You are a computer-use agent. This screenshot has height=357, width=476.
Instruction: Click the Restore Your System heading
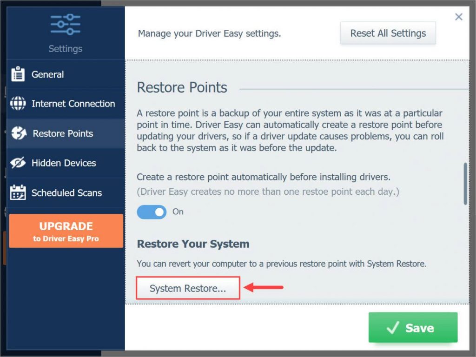(x=193, y=244)
